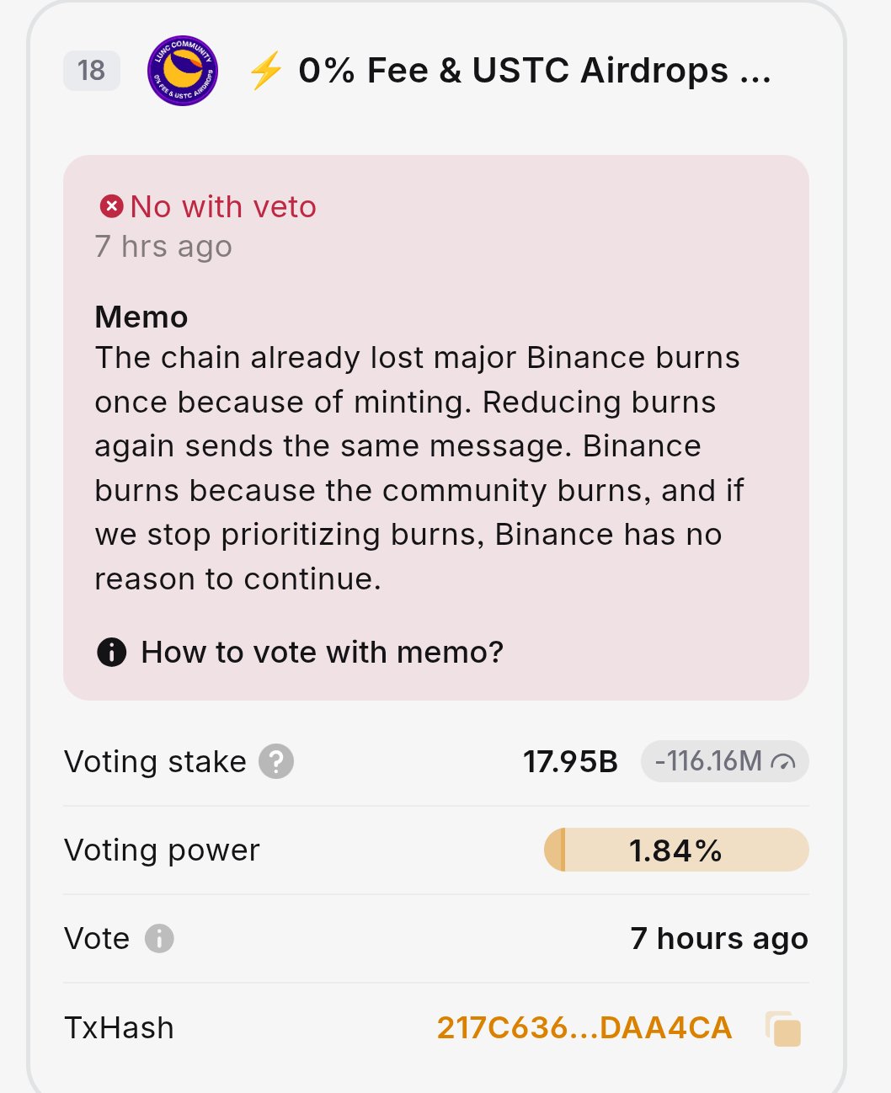Click the 7 hours ago vote time

[x=718, y=938]
